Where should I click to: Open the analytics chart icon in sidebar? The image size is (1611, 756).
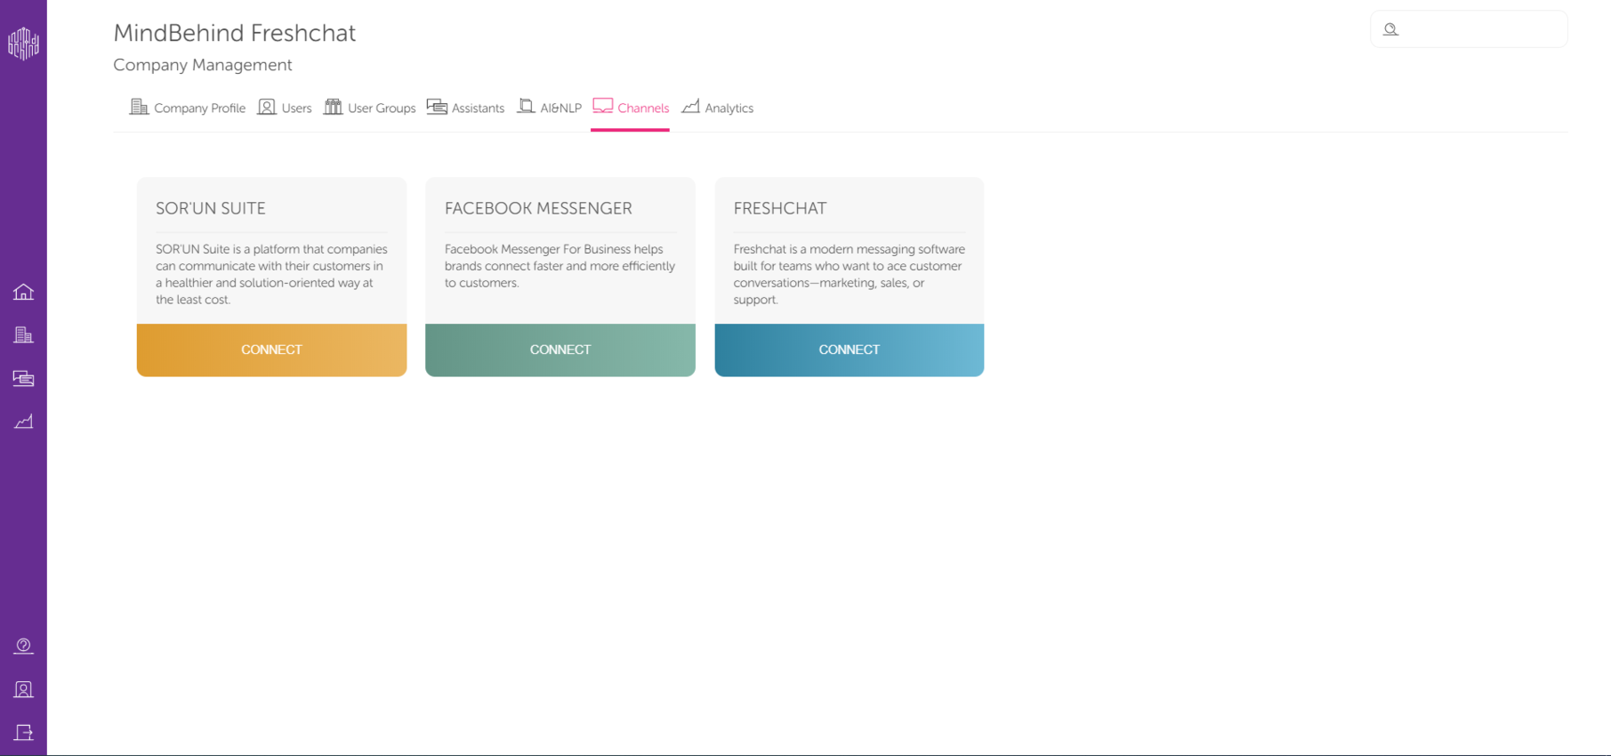(23, 422)
